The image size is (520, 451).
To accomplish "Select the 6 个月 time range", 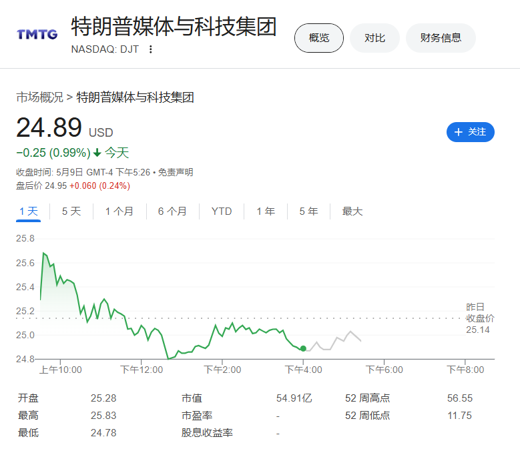I will (x=172, y=211).
